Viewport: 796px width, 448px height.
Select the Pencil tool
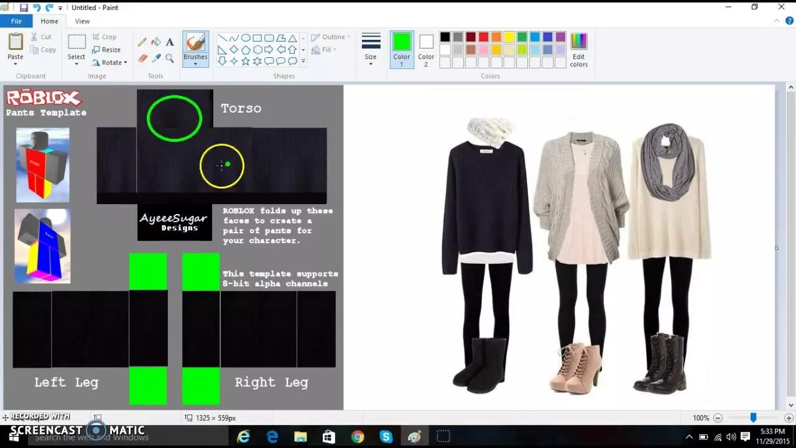tap(142, 42)
